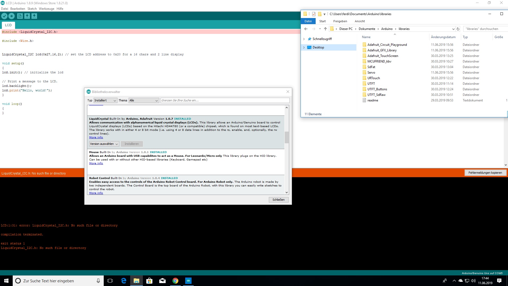
Task: Select the MCUFRIEND_kbv folder icon
Action: coord(364,61)
